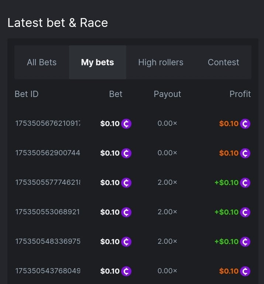Open bet ID 175350567621091 details
This screenshot has height=284, width=264.
point(48,124)
